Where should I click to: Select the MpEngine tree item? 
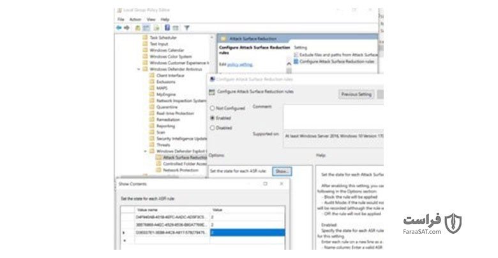[x=166, y=94]
